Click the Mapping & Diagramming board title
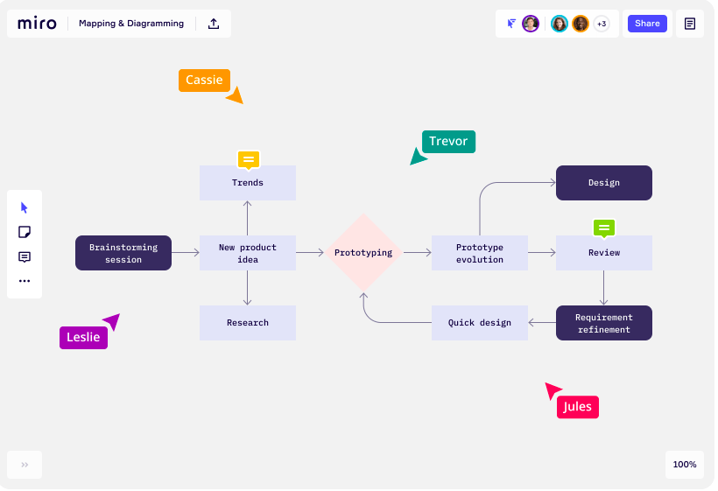 pyautogui.click(x=132, y=24)
